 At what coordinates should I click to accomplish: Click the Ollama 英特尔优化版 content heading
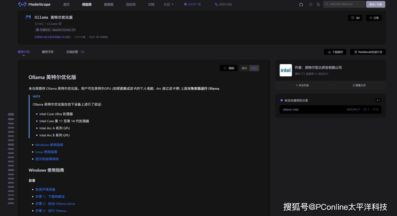[x=52, y=77]
